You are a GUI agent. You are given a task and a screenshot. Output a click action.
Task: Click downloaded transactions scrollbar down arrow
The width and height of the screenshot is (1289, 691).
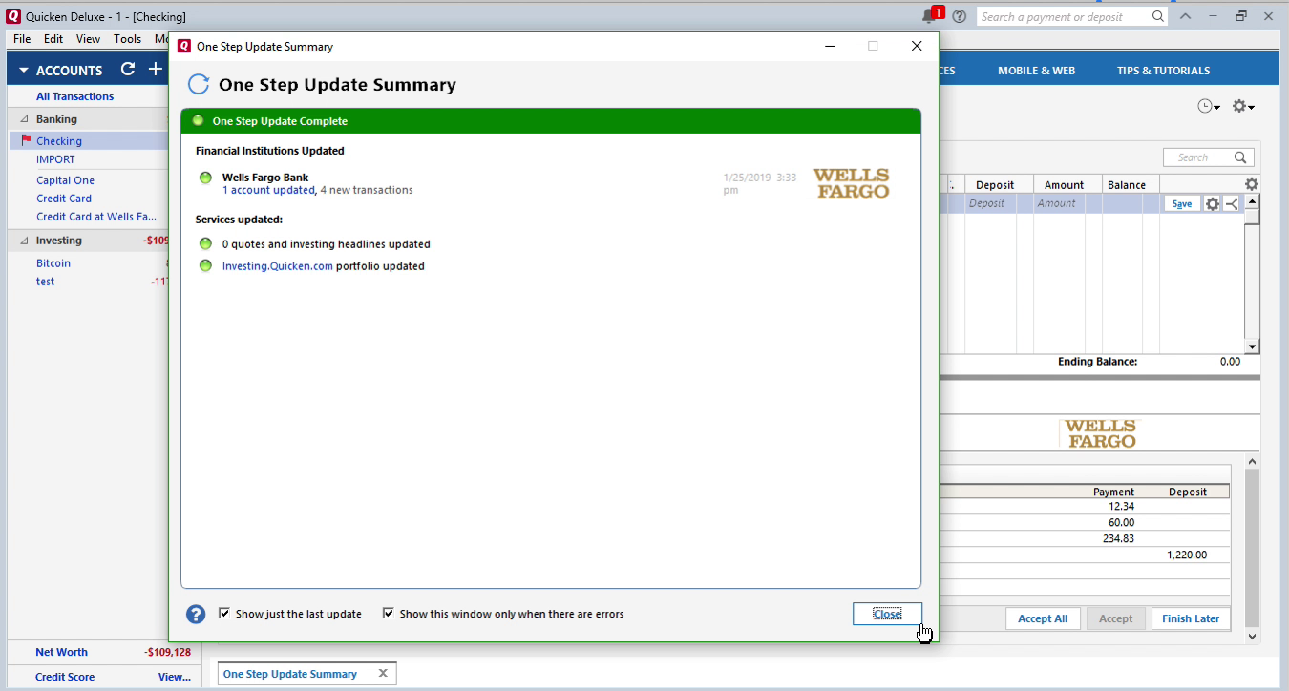(x=1252, y=636)
